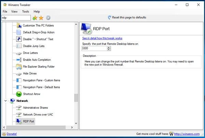Click the Winaero Tweaker title bar icon

(x=5, y=5)
